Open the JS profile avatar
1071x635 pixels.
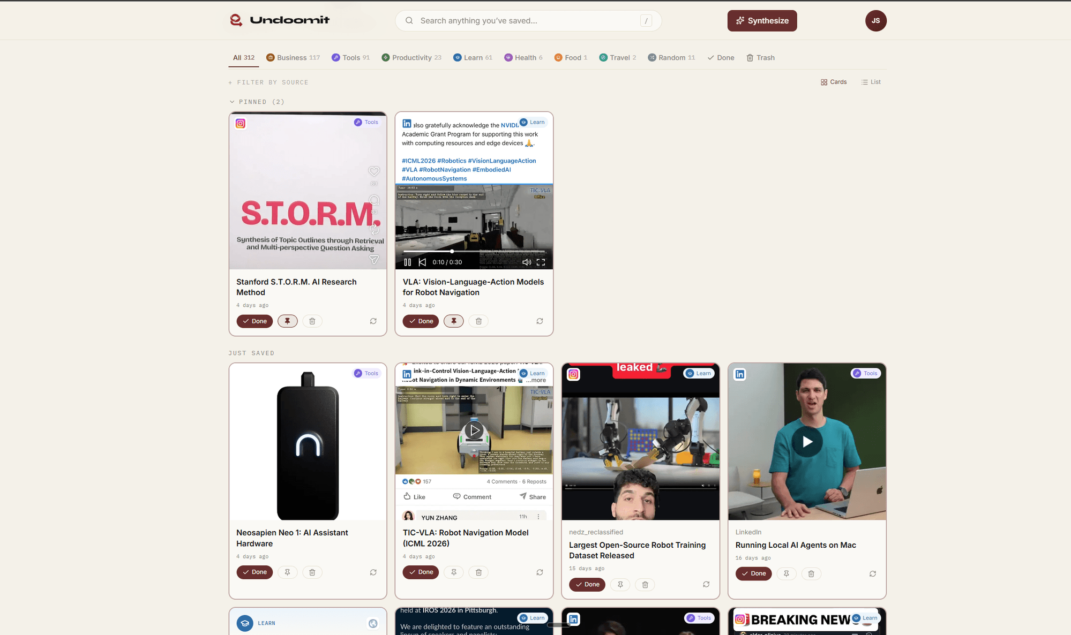pos(875,21)
